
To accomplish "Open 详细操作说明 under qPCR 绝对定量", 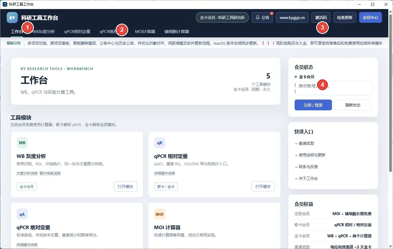I will (27, 245).
